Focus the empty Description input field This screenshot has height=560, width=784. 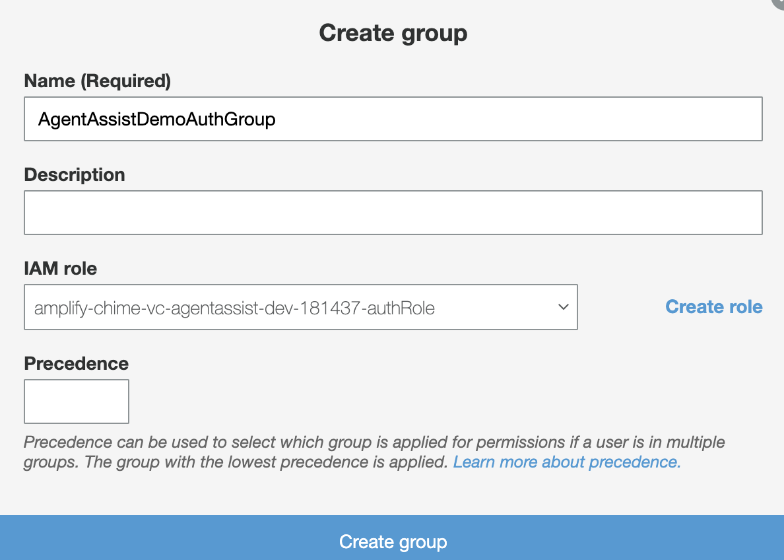[393, 212]
